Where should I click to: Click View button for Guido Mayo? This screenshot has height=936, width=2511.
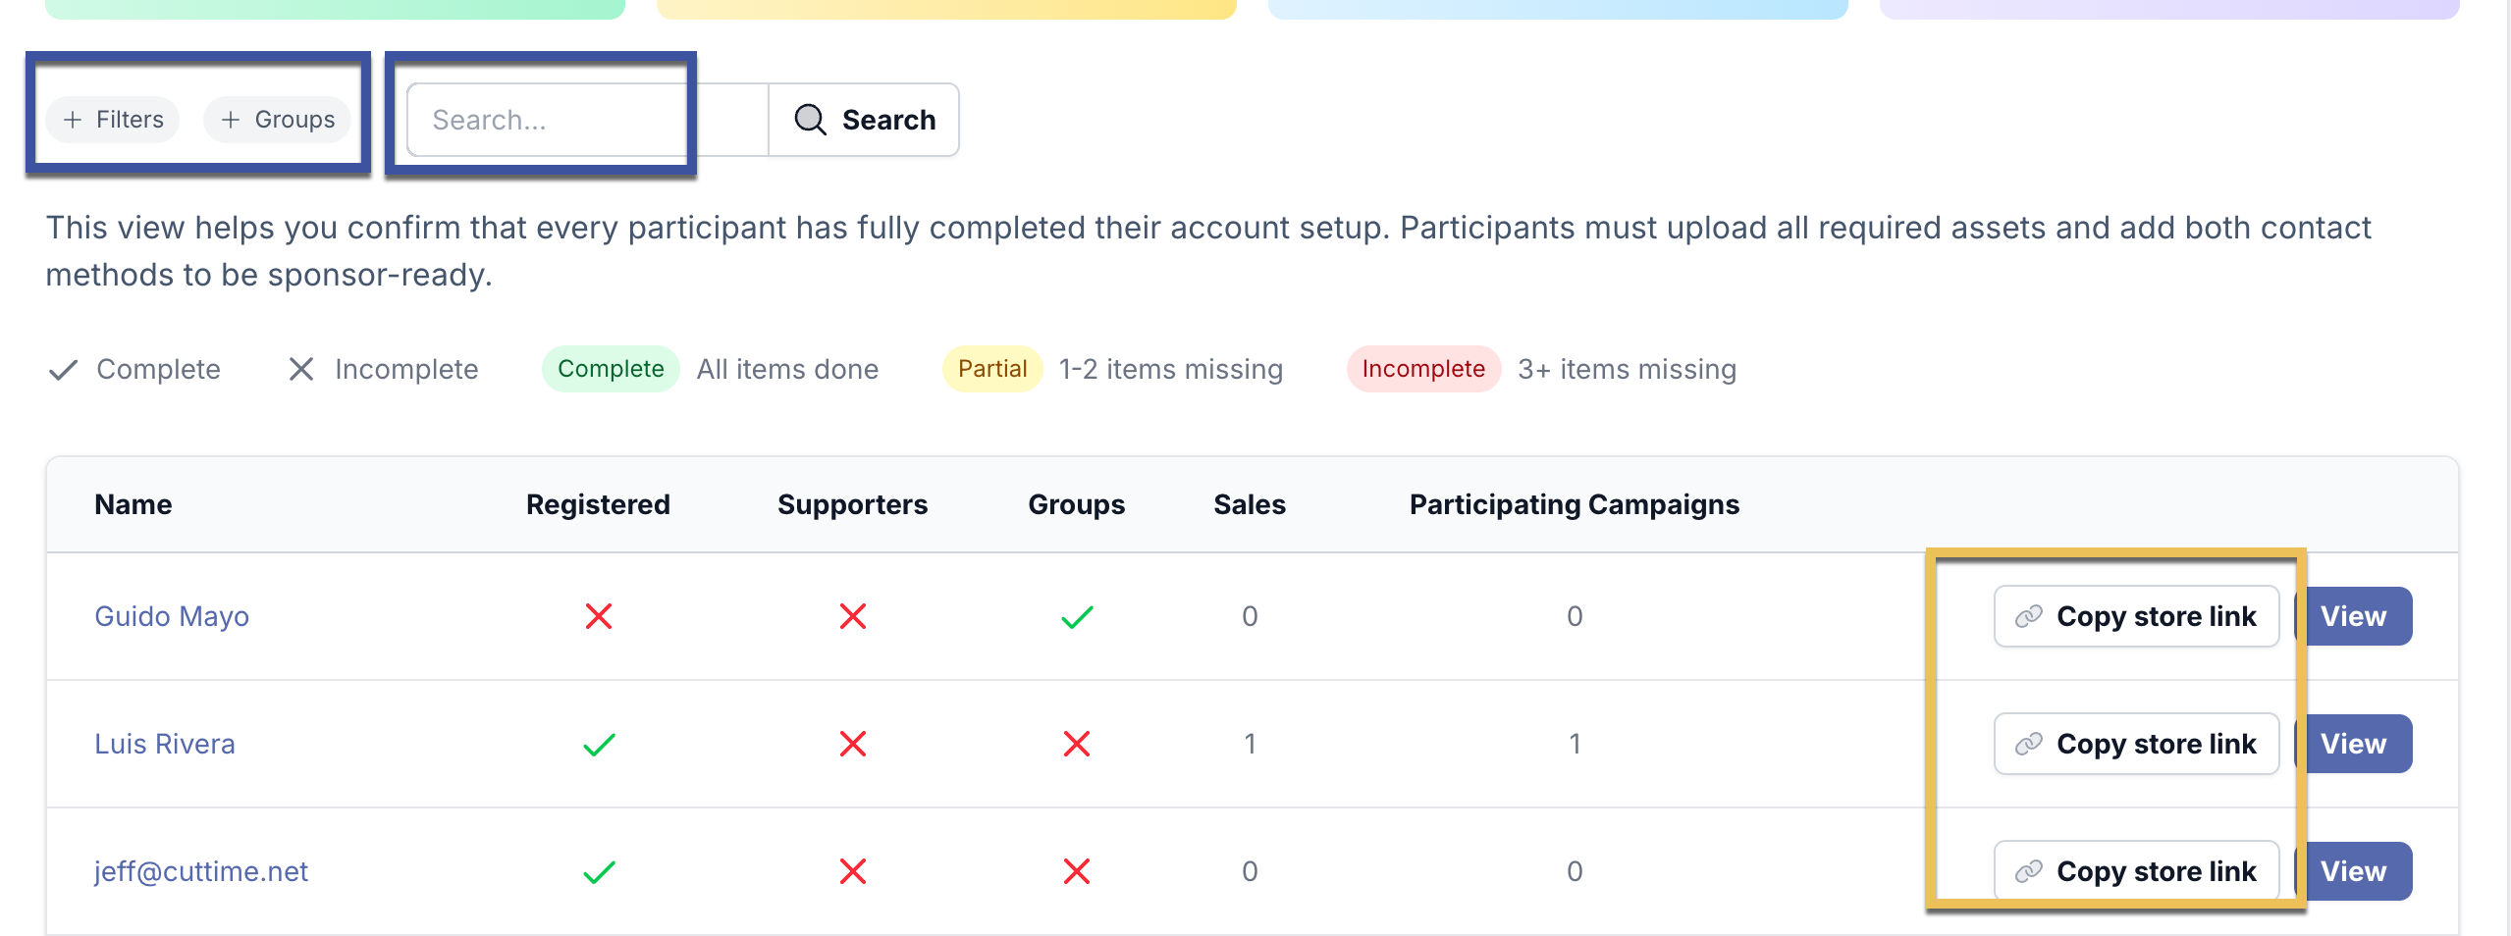(x=2353, y=616)
